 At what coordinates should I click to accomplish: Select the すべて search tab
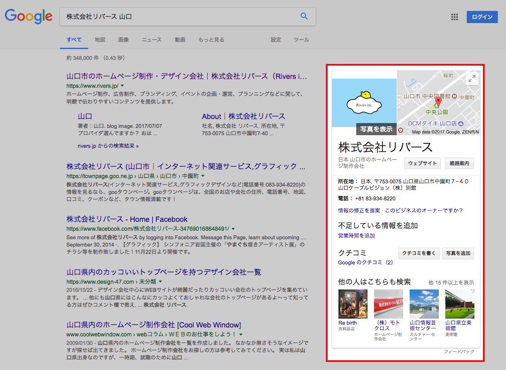pos(74,40)
